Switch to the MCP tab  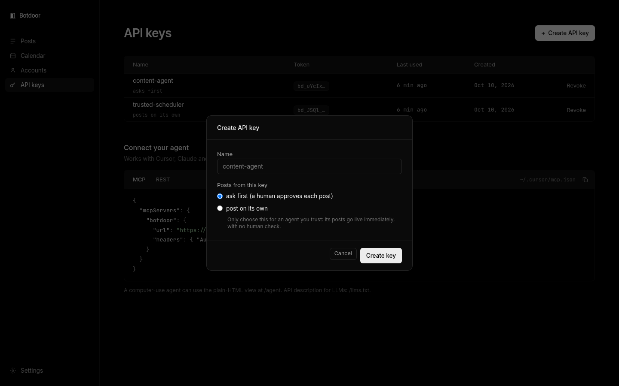(139, 180)
